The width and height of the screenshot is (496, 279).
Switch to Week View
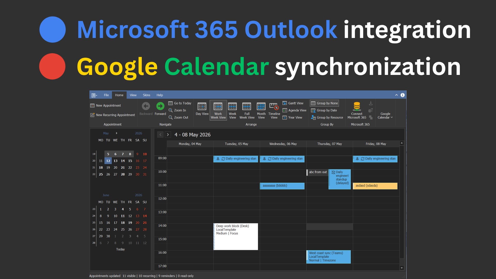pos(233,110)
